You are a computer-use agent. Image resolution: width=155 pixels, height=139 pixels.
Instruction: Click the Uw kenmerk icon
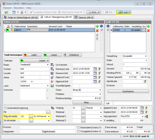click(52, 65)
